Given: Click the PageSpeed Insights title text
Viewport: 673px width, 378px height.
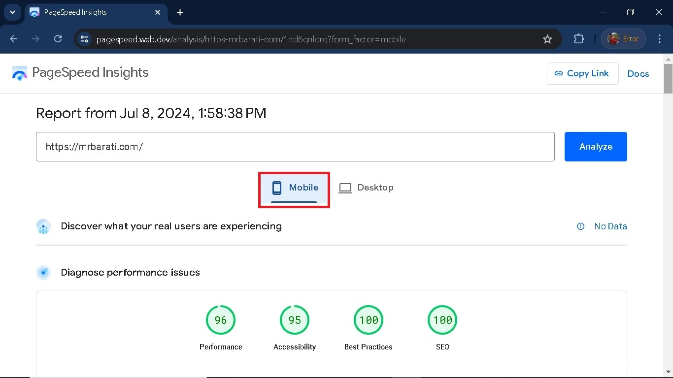Looking at the screenshot, I should [90, 72].
